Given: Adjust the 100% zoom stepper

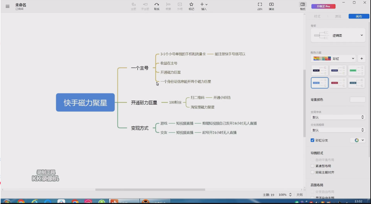Looking at the screenshot, I should click(x=290, y=195).
